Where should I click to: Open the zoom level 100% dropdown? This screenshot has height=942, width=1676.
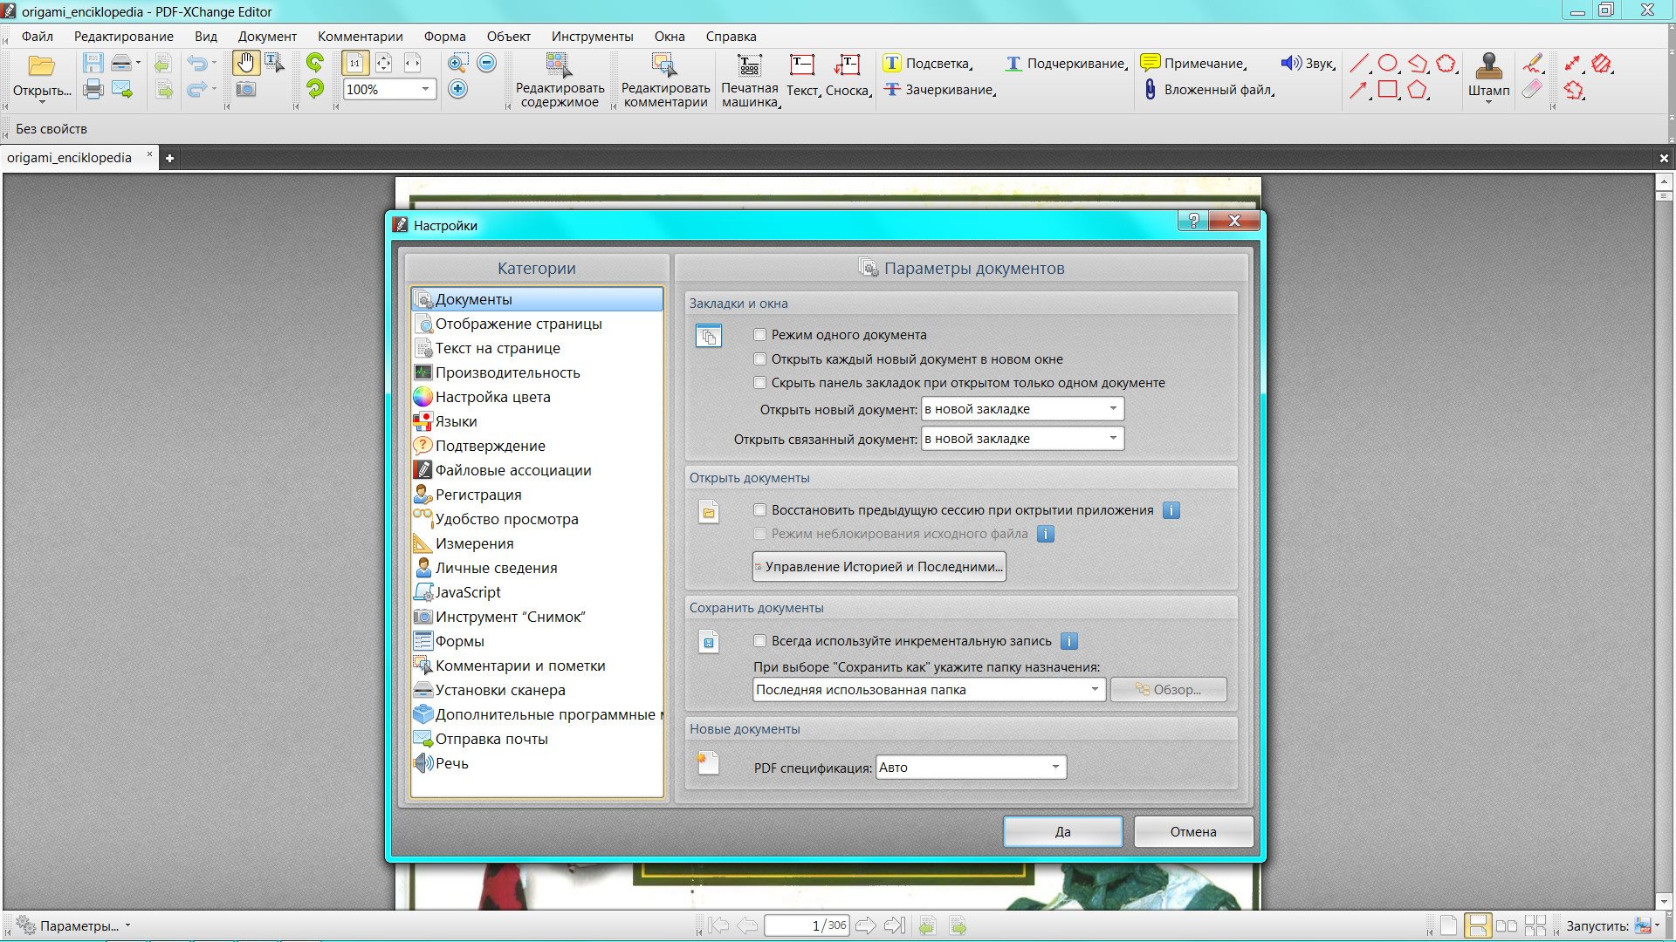coord(425,89)
